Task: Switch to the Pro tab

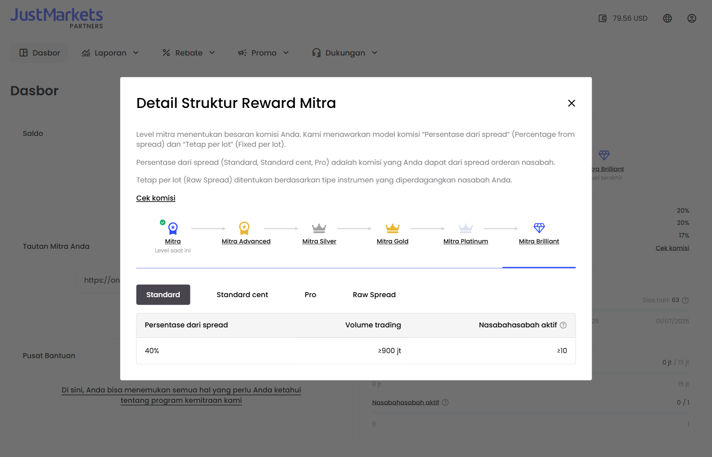Action: pyautogui.click(x=310, y=294)
